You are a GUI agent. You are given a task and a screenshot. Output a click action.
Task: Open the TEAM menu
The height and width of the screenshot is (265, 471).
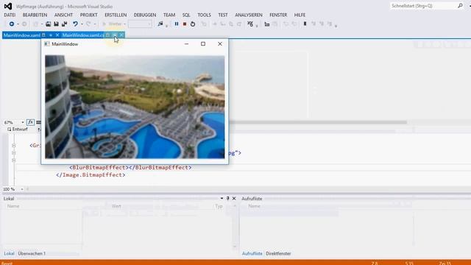(169, 15)
